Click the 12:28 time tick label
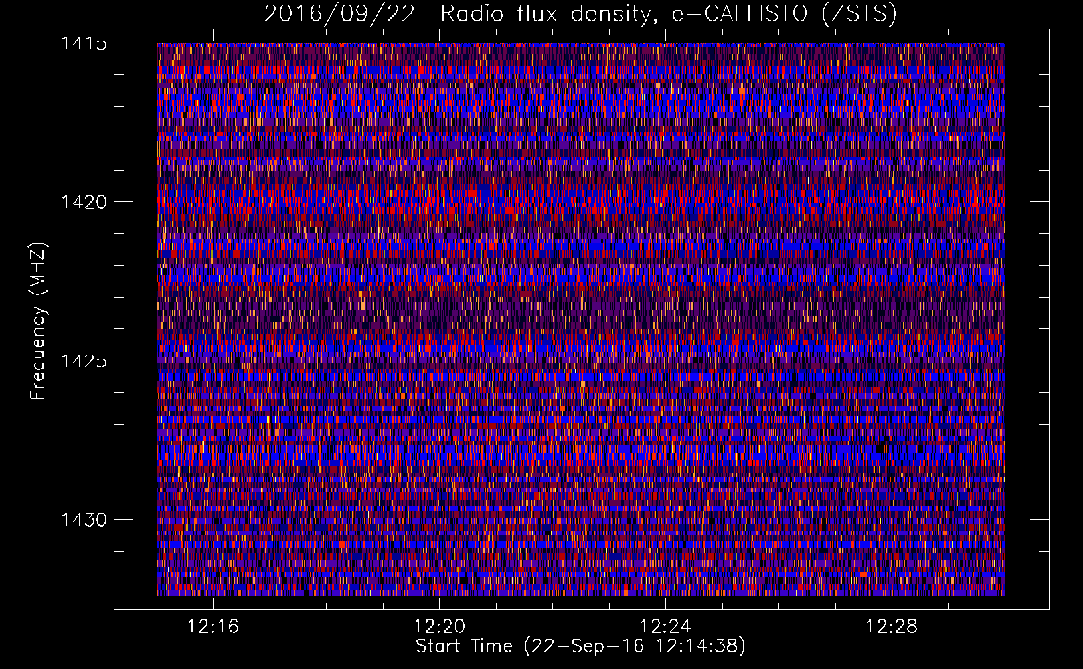The width and height of the screenshot is (1083, 669). coord(892,627)
